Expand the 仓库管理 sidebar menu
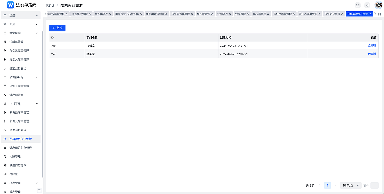Screen dimensions: 384x194 20,183
